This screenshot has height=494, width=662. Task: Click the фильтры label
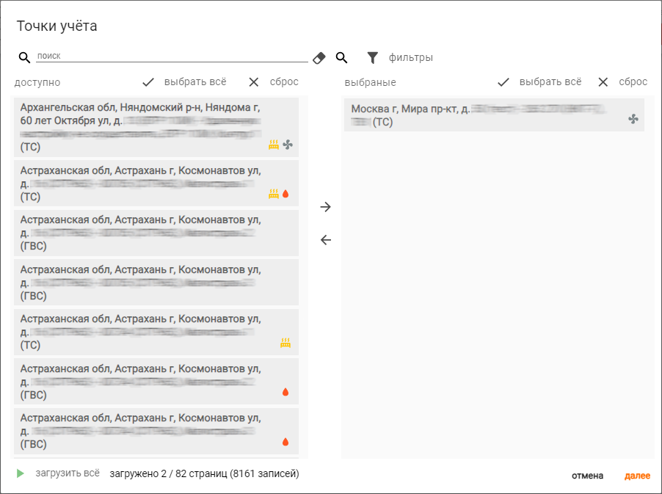click(x=411, y=57)
